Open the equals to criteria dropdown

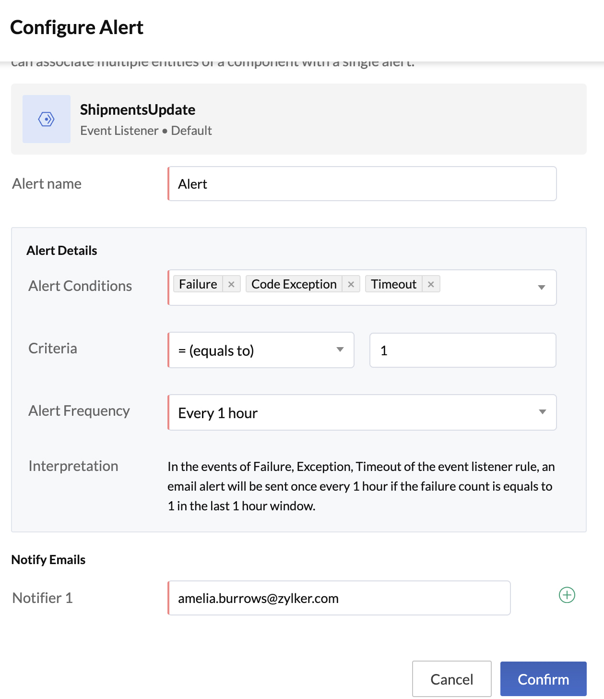tap(341, 350)
